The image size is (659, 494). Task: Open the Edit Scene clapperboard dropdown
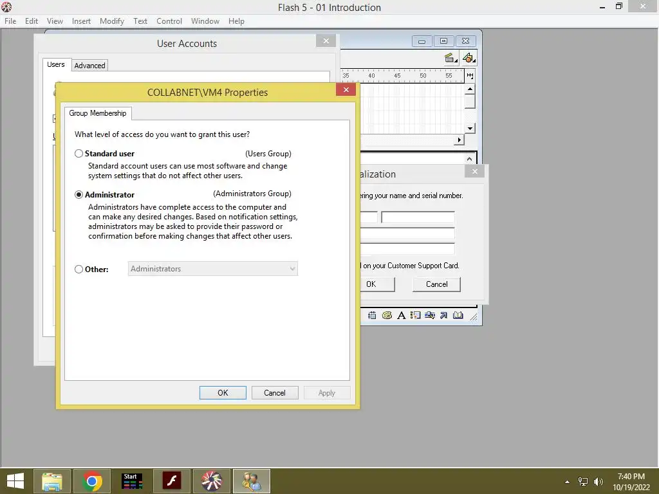tap(451, 58)
